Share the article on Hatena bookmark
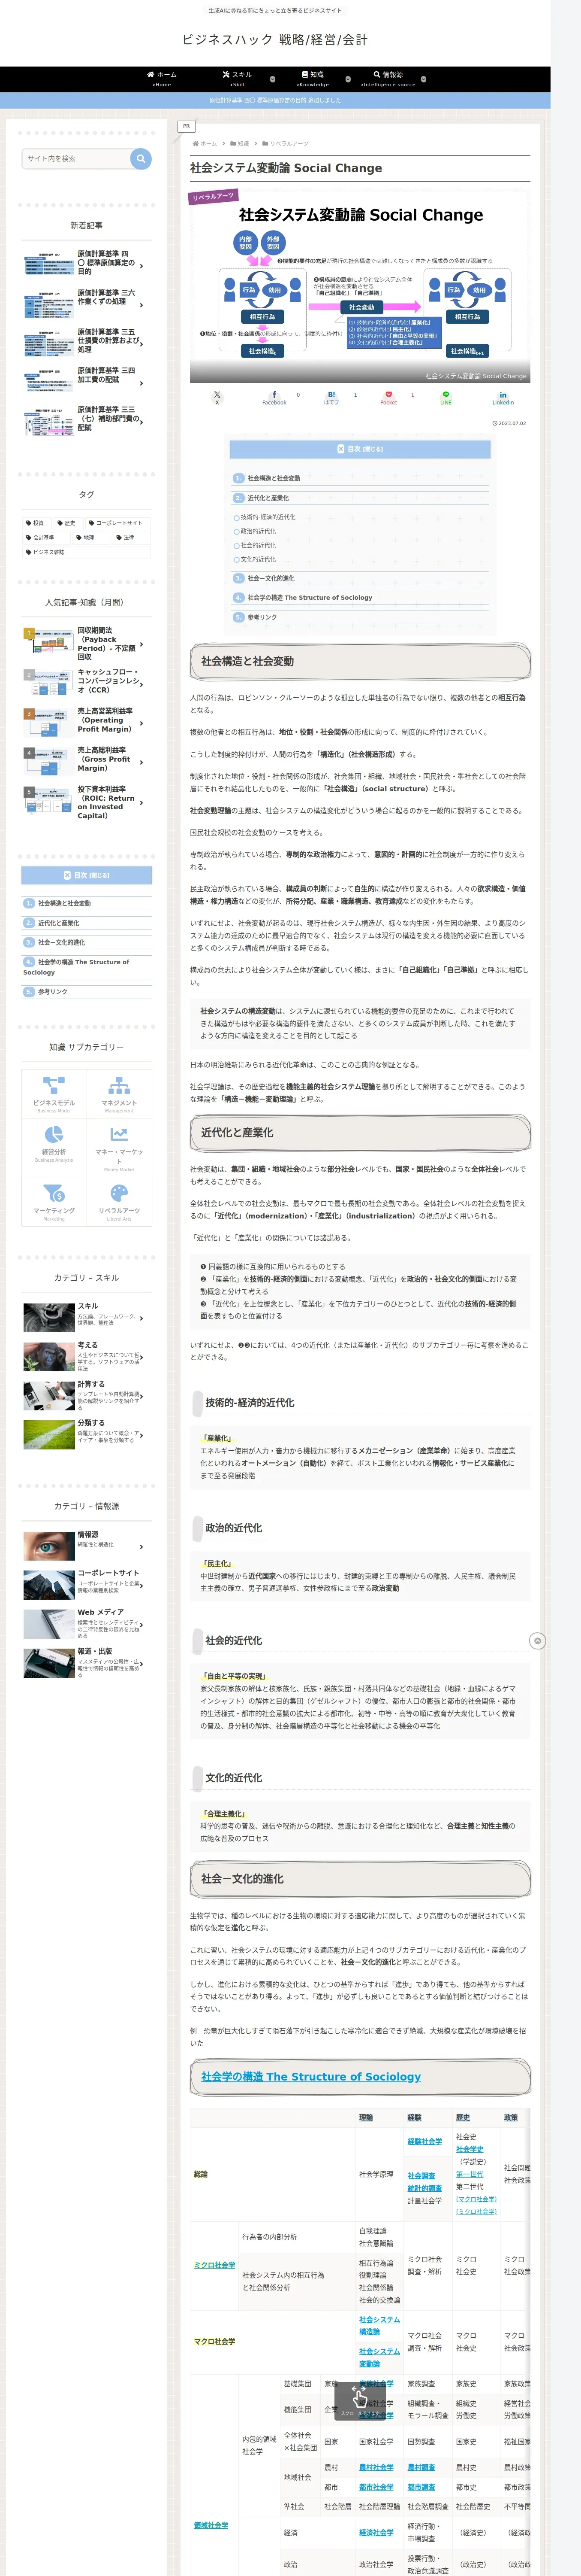Viewport: 581px width, 2576px height. [331, 397]
